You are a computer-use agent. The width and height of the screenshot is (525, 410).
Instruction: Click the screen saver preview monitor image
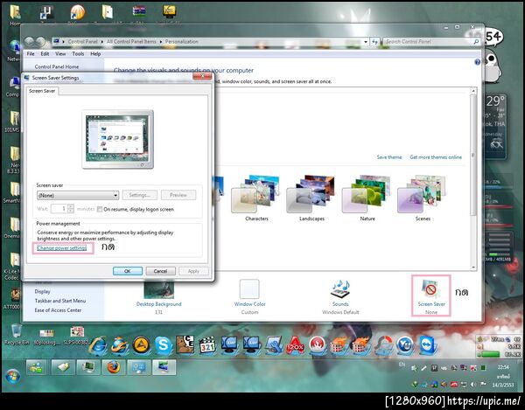117,139
